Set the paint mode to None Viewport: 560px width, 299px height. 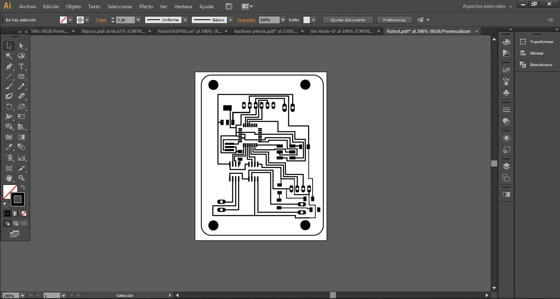(24, 213)
